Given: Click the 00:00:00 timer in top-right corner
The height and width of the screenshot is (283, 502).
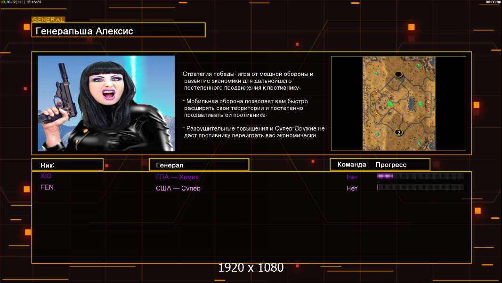Looking at the screenshot, I should 493,2.
